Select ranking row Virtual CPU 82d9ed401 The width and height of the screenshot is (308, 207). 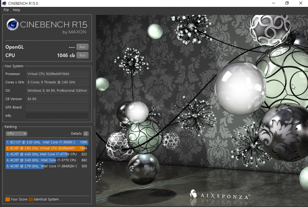pos(47,148)
